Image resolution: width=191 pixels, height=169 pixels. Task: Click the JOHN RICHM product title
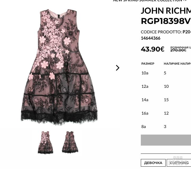(x=166, y=11)
